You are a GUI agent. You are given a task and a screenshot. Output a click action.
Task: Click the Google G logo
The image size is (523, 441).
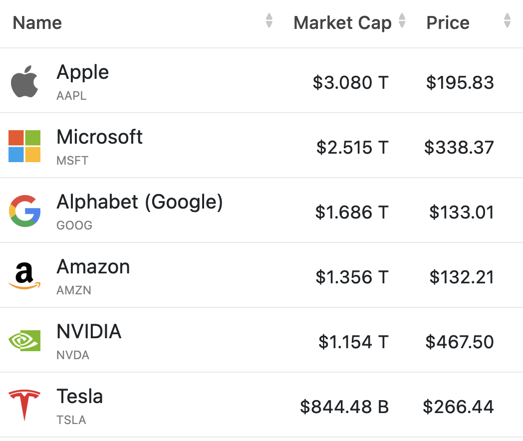[24, 211]
